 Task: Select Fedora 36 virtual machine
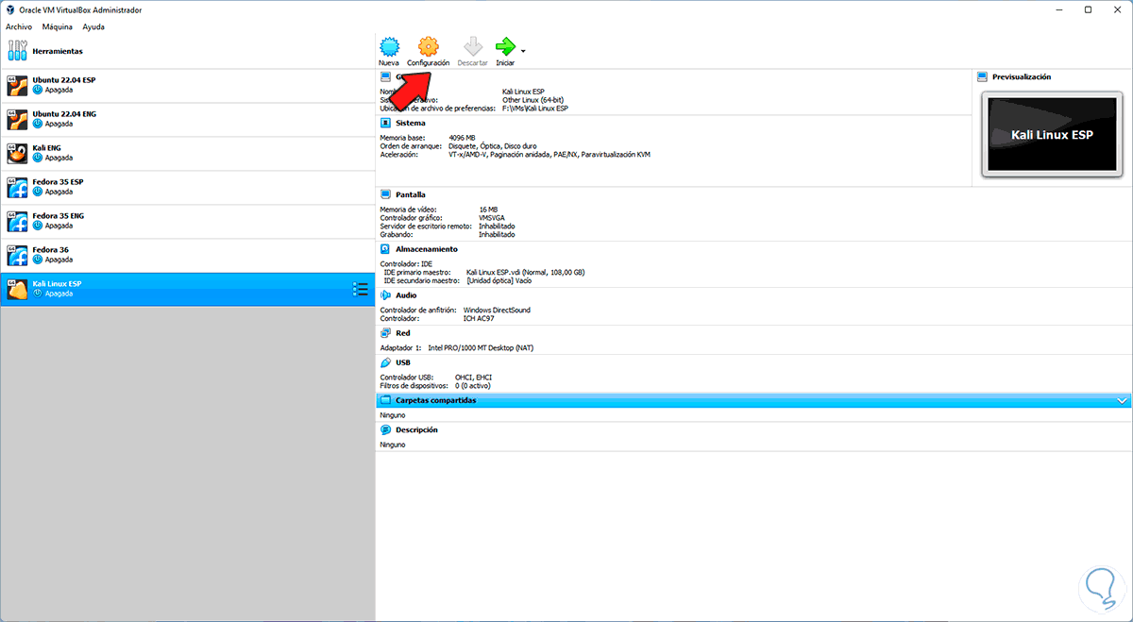[188, 255]
